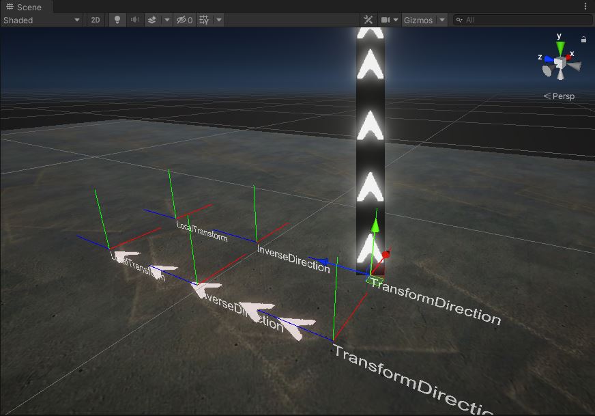Toggle scene lighting with the bulb icon
595x416 pixels.
tap(117, 20)
